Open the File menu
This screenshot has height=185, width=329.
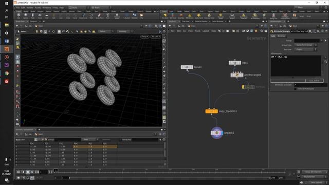pyautogui.click(x=18, y=8)
